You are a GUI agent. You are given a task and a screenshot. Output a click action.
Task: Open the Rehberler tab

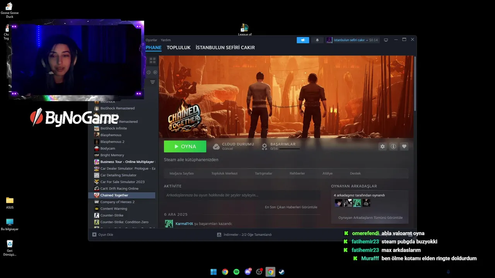click(x=297, y=173)
